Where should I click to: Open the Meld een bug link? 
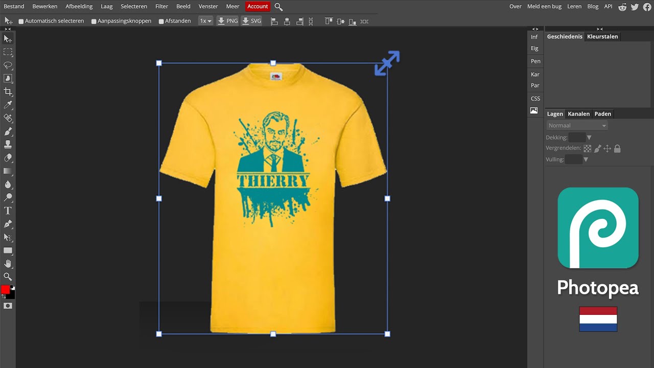(545, 7)
